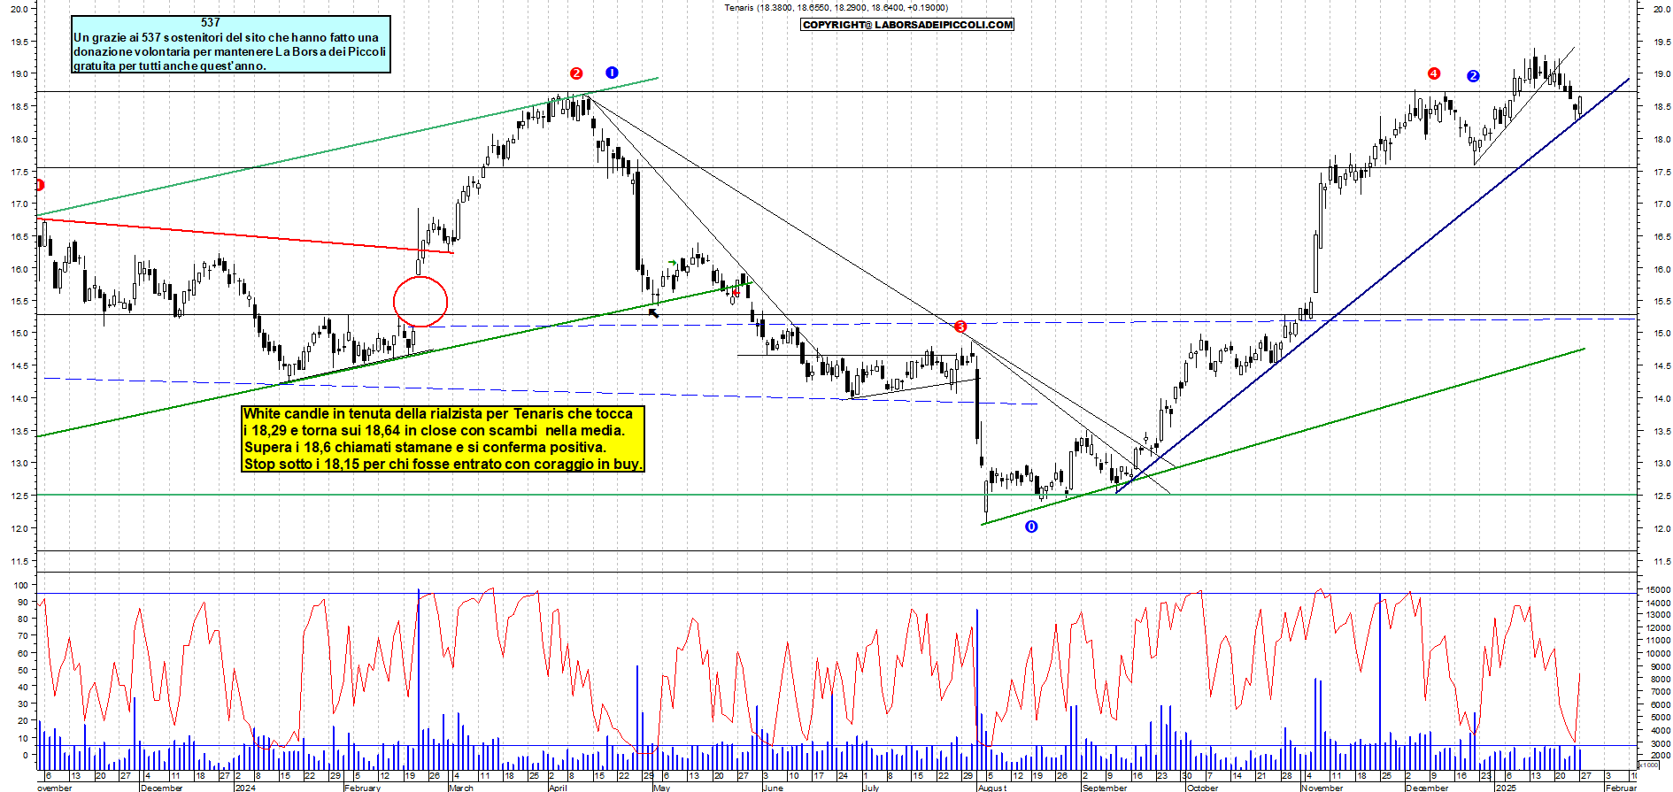Click the left-axis price label 19.0
Viewport: 1673px width, 792px height.
point(19,73)
